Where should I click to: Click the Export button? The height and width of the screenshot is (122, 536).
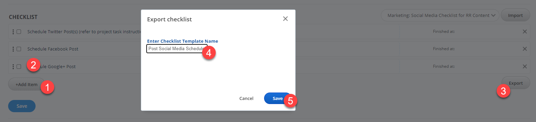(516, 83)
